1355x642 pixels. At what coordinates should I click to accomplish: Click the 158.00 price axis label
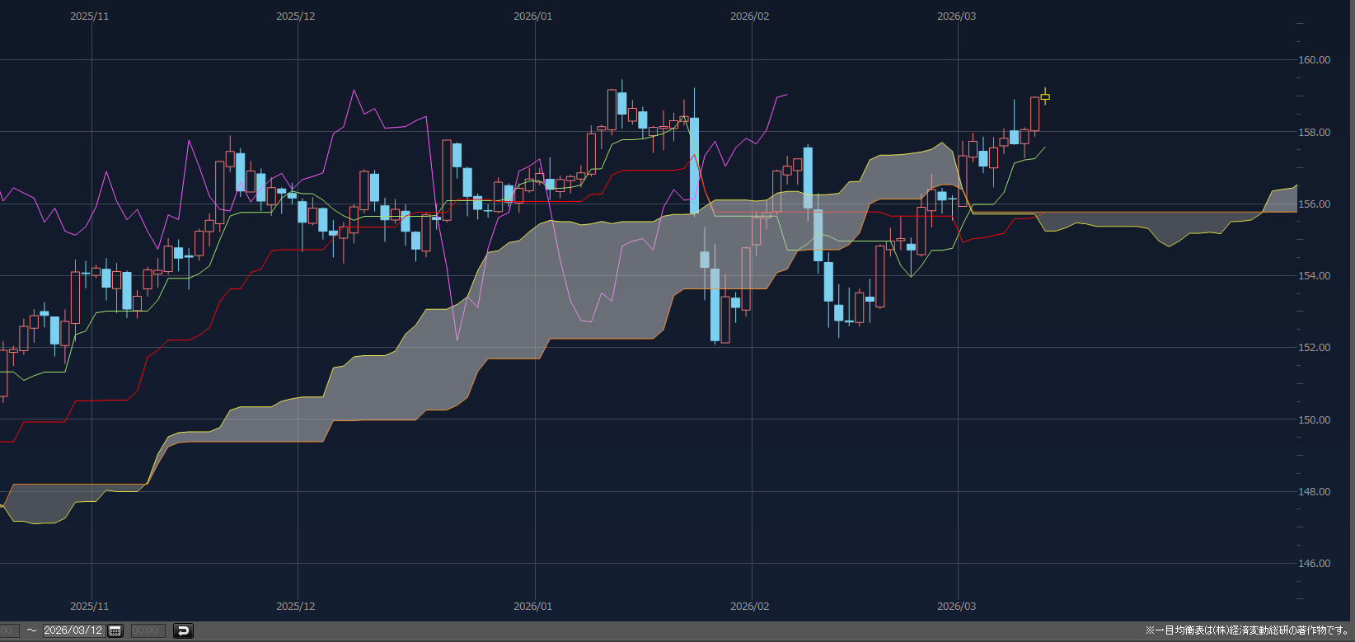coord(1314,132)
